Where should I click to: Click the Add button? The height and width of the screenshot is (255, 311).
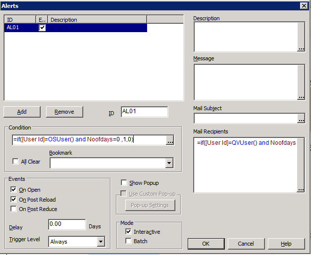(22, 112)
